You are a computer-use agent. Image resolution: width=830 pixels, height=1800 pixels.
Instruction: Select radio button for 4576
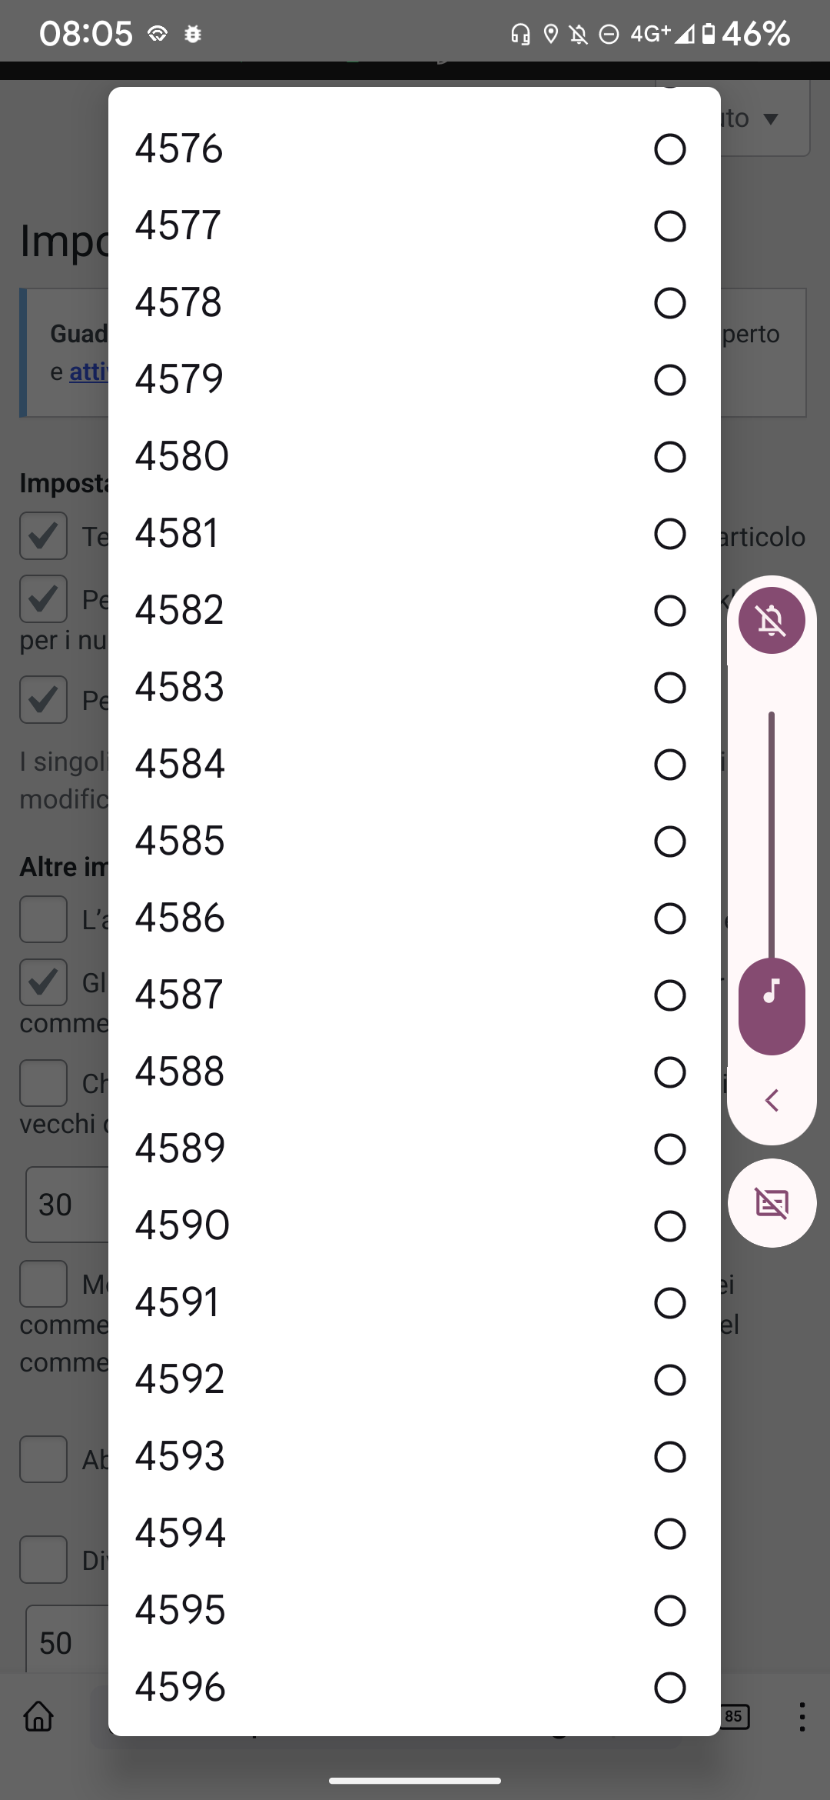669,149
